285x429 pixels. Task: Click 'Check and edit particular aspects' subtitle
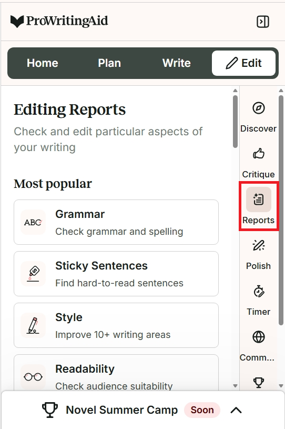(108, 139)
